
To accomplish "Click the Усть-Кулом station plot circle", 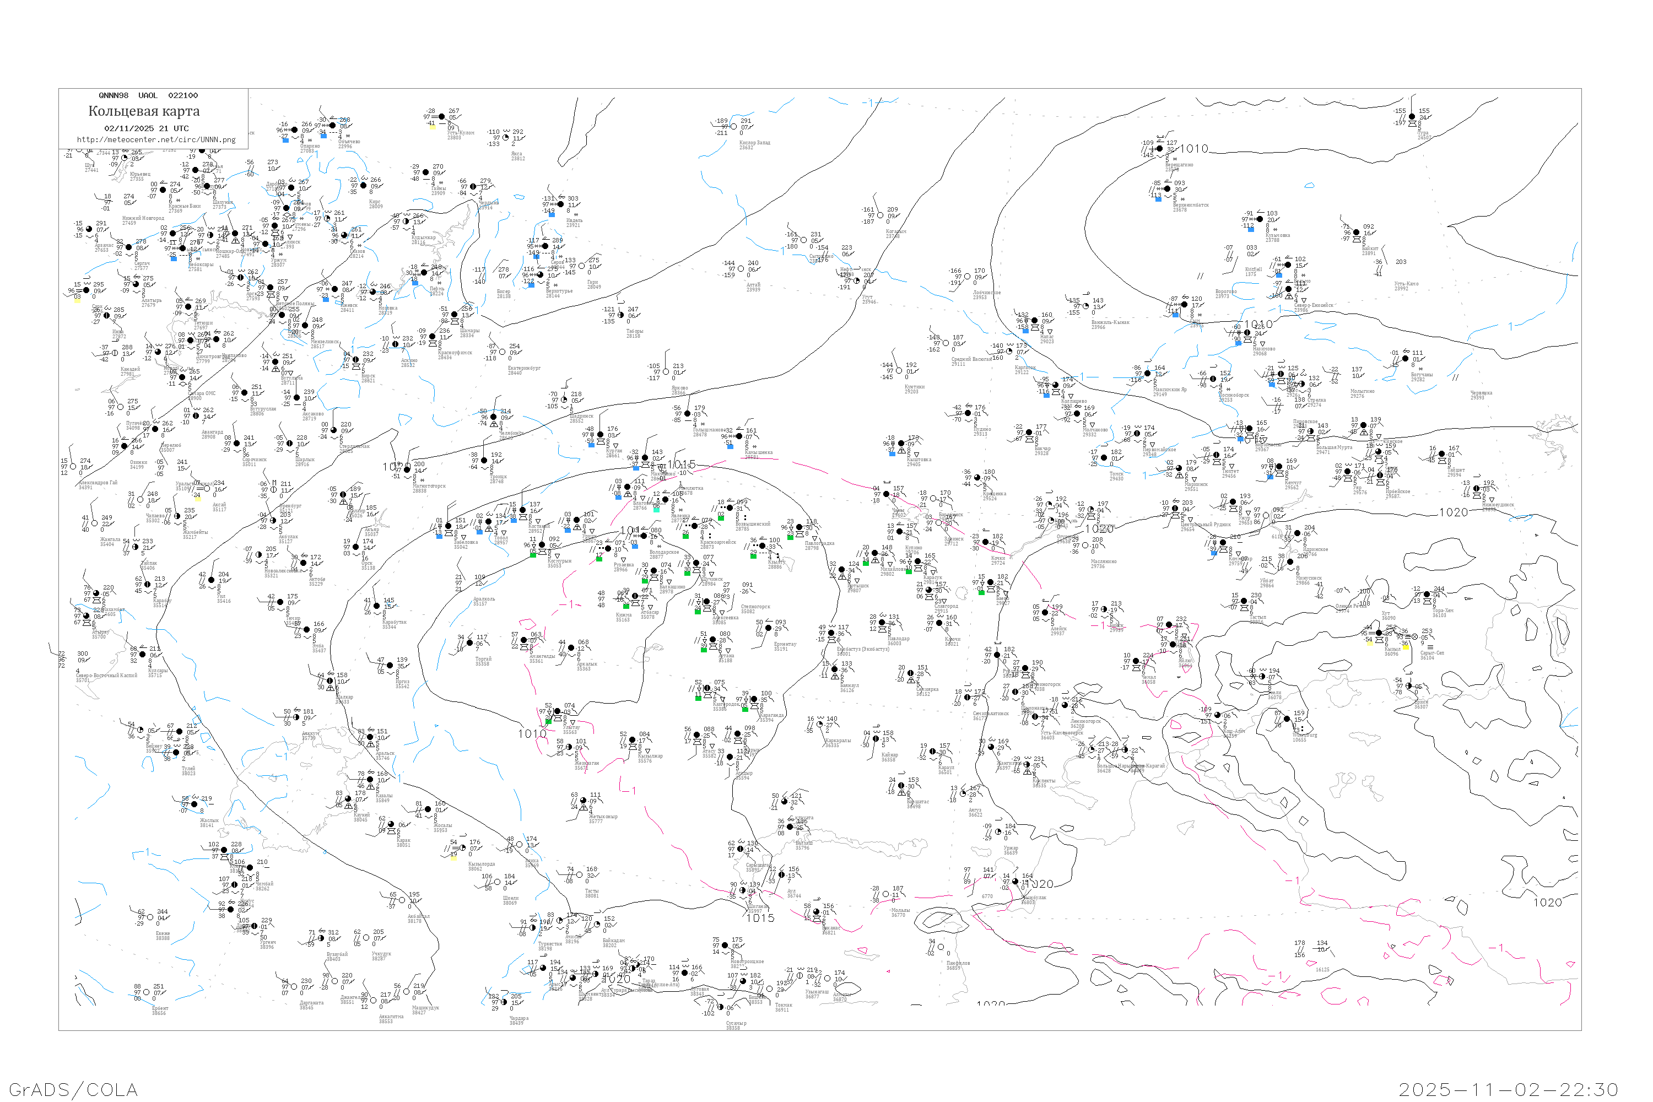I will tap(442, 117).
